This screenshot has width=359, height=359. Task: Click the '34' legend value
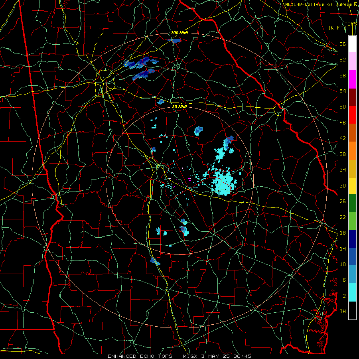tap(343, 170)
